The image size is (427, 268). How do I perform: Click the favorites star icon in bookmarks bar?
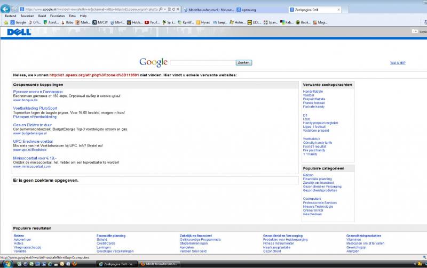click(6, 22)
